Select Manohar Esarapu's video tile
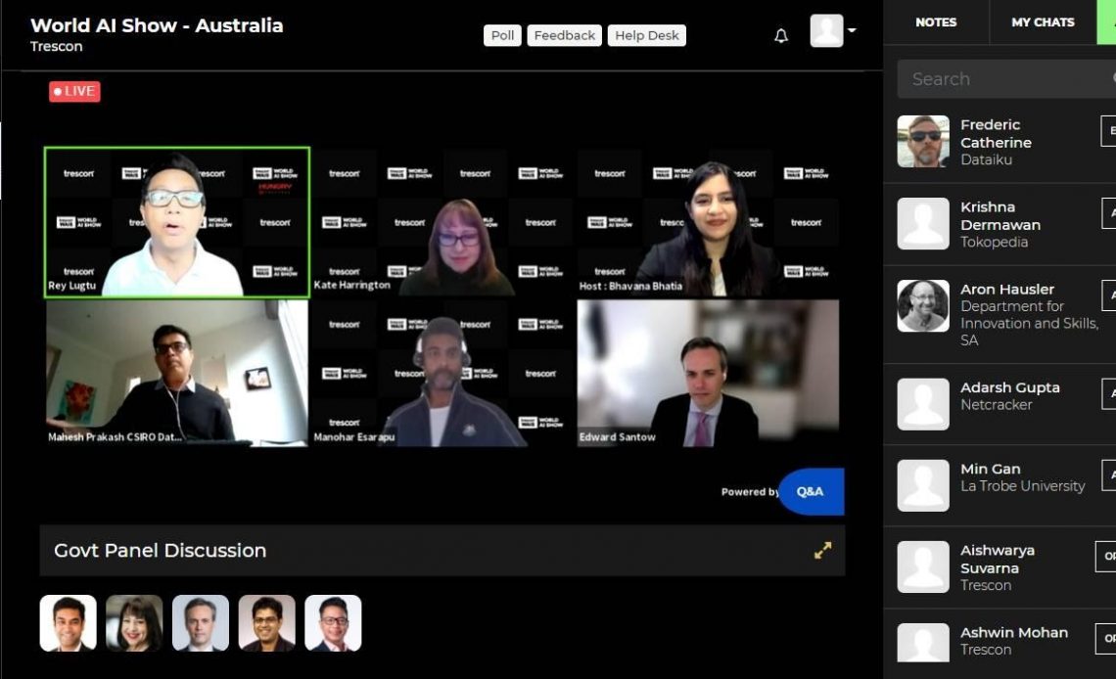 (442, 374)
